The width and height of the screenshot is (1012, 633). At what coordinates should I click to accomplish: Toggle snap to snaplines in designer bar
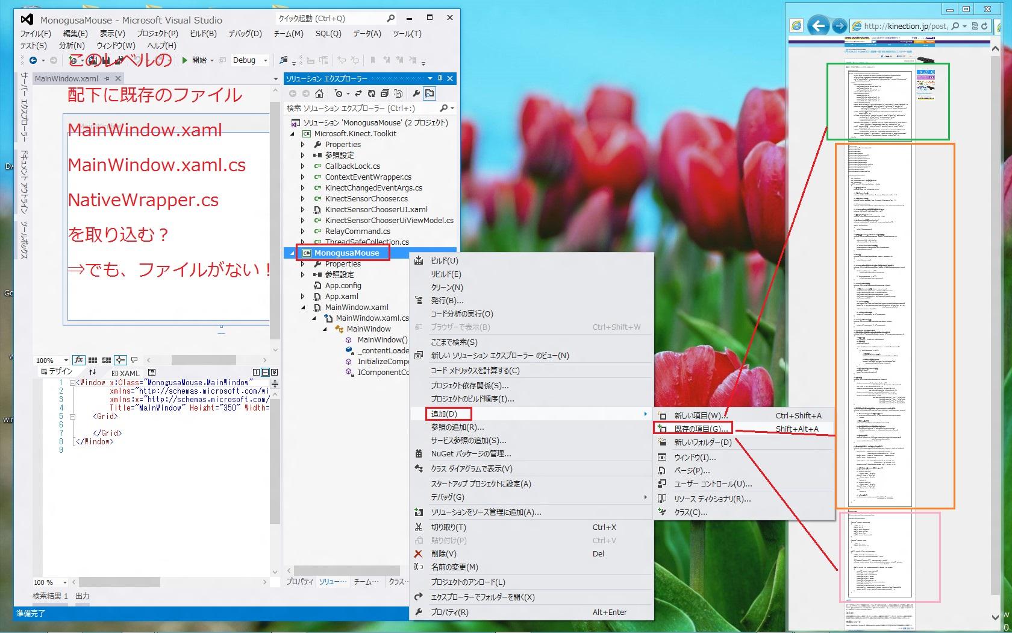pos(120,360)
